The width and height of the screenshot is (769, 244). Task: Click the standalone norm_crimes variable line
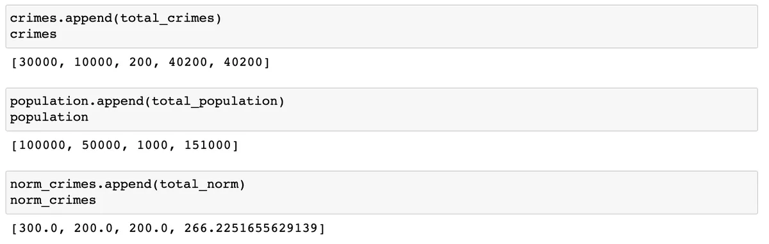(x=53, y=201)
